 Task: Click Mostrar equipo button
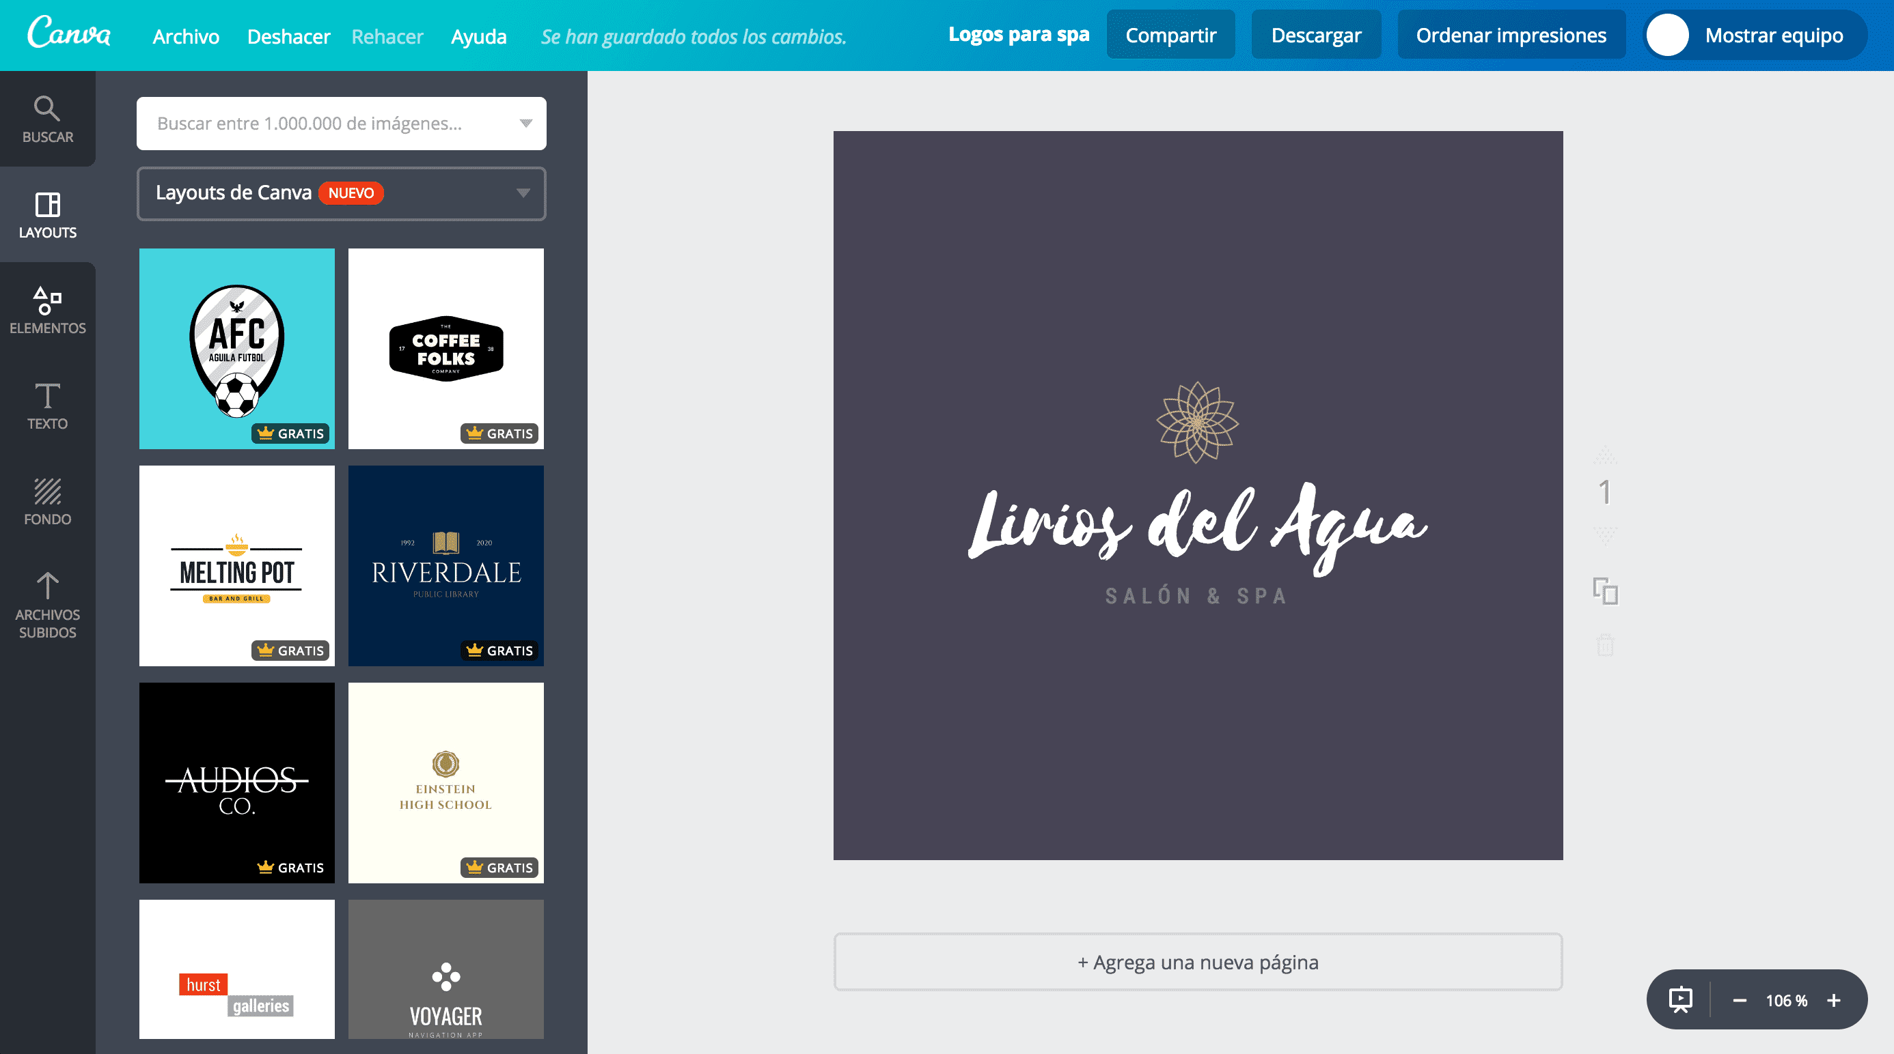click(x=1755, y=35)
